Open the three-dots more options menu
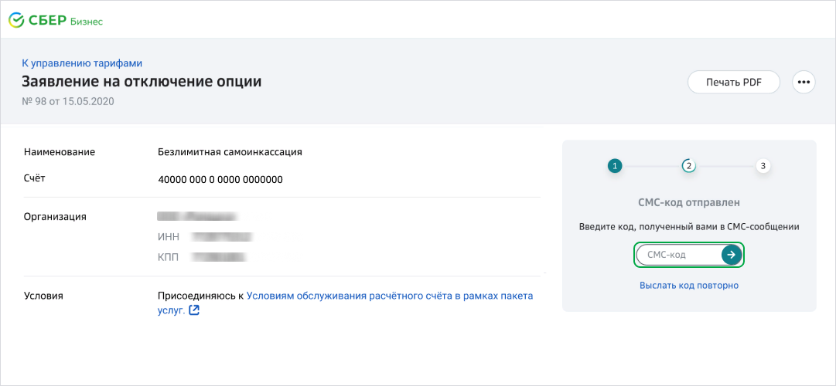The width and height of the screenshot is (836, 386). click(804, 82)
